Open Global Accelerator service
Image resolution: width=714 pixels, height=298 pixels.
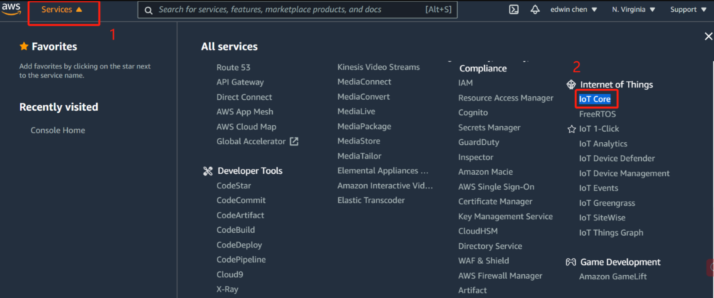pyautogui.click(x=251, y=141)
